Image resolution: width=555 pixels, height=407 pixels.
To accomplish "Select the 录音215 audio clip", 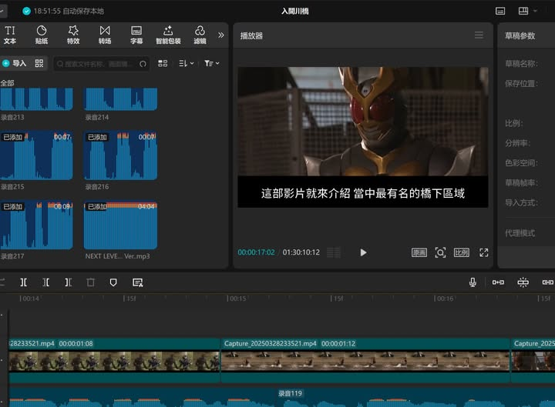I will [36, 155].
